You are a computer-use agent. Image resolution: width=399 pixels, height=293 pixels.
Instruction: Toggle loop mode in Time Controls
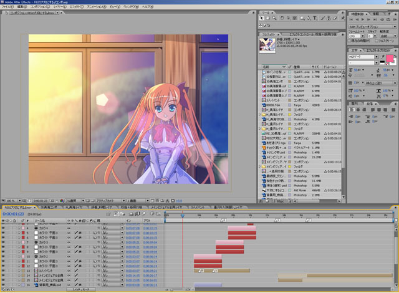(x=388, y=19)
